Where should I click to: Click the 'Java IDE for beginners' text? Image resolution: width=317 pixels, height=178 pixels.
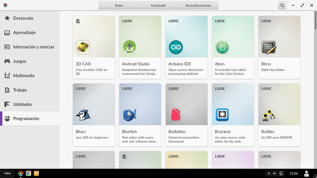(92, 137)
